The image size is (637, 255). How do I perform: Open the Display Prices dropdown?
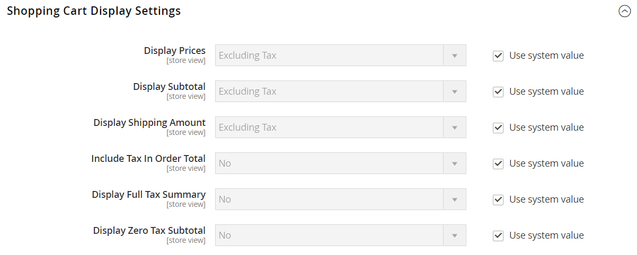point(340,56)
